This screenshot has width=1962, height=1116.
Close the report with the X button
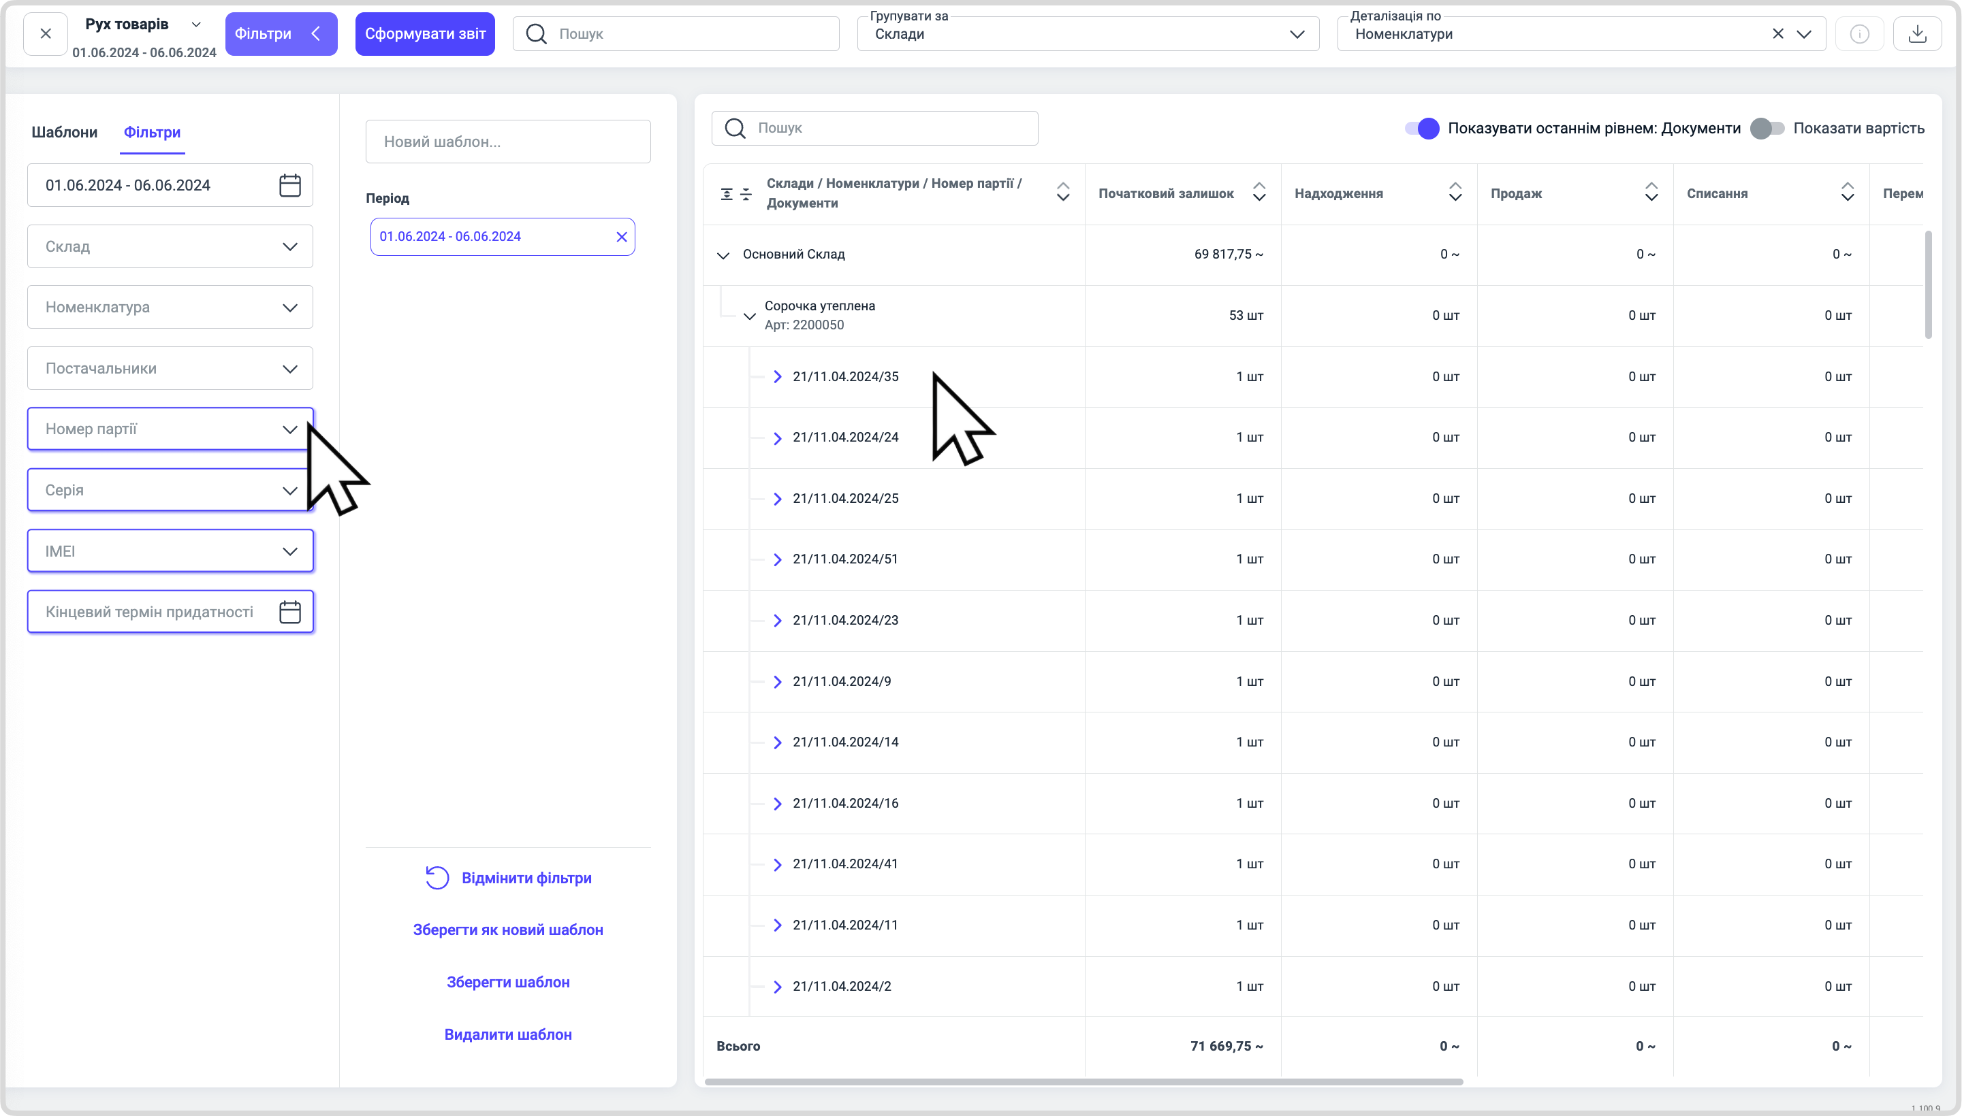click(45, 34)
